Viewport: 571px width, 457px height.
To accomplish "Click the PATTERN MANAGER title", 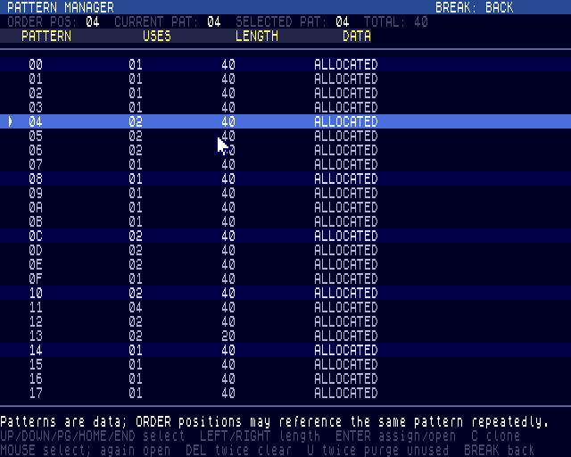I will click(x=61, y=7).
